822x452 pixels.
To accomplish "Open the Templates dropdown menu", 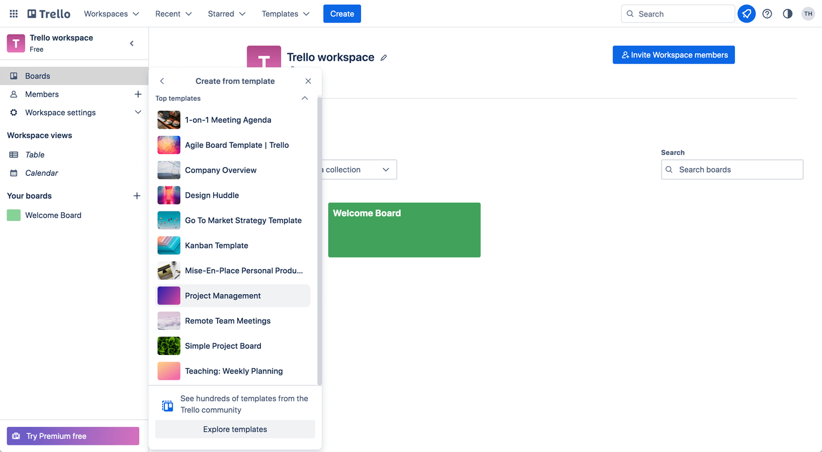I will click(286, 14).
